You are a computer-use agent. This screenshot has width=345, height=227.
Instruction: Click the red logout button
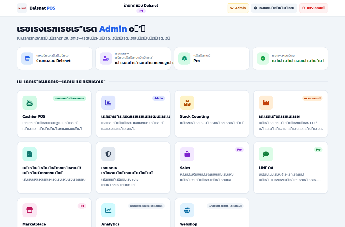point(314,8)
